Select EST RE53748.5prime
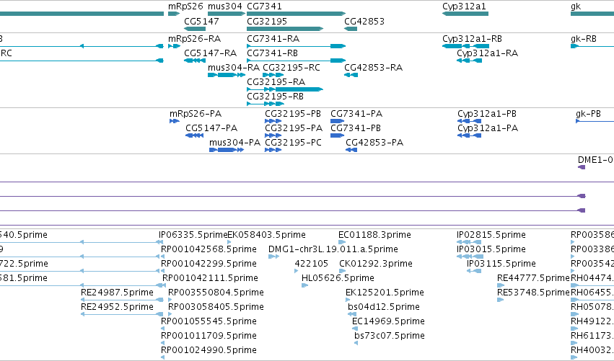614x361 pixels. coord(533,293)
